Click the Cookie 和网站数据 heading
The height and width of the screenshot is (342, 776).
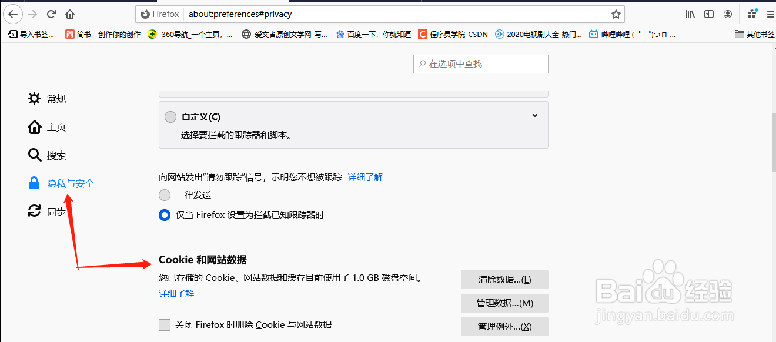point(203,260)
